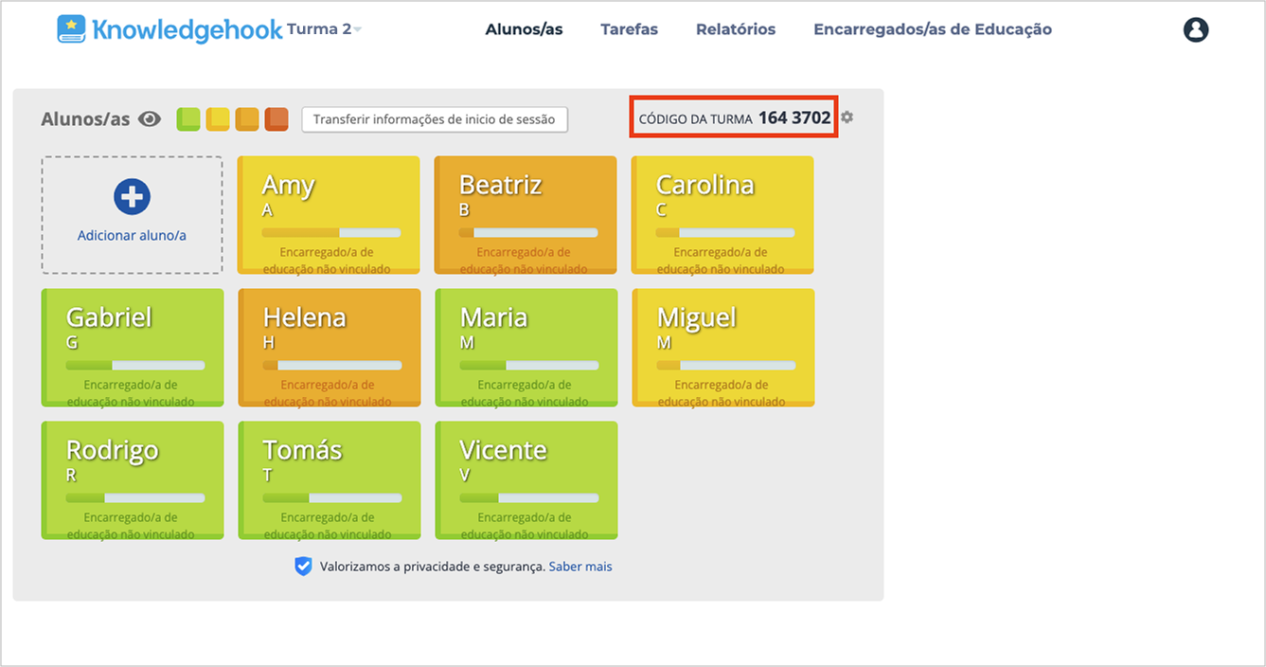Toggle student name visibility eye icon
Image resolution: width=1266 pixels, height=667 pixels.
[150, 119]
